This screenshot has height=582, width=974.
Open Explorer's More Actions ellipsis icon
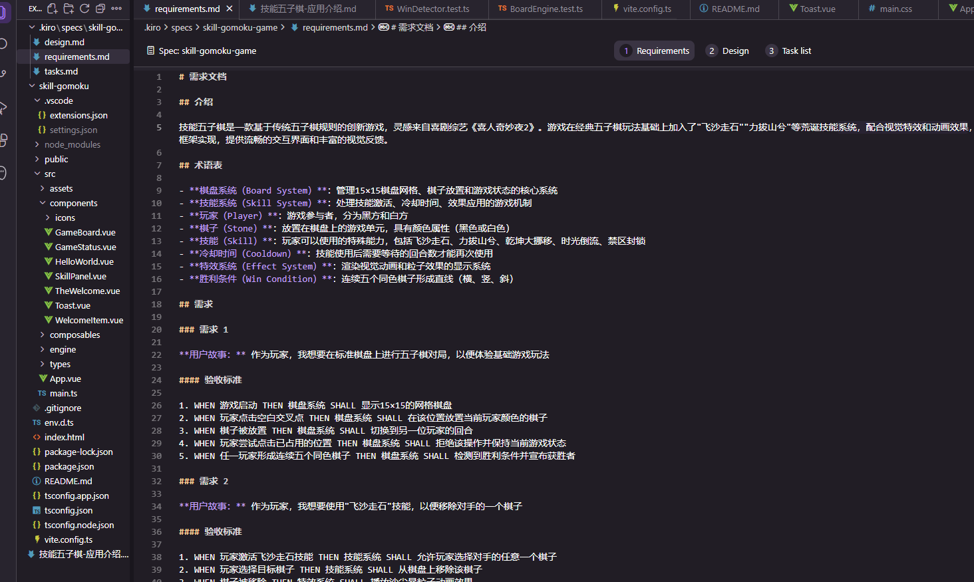pos(116,9)
